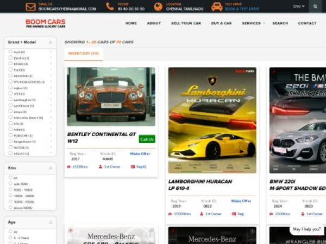Open the BMW 220i Shadow Edition image
The image size is (326, 244).
pyautogui.click(x=298, y=120)
